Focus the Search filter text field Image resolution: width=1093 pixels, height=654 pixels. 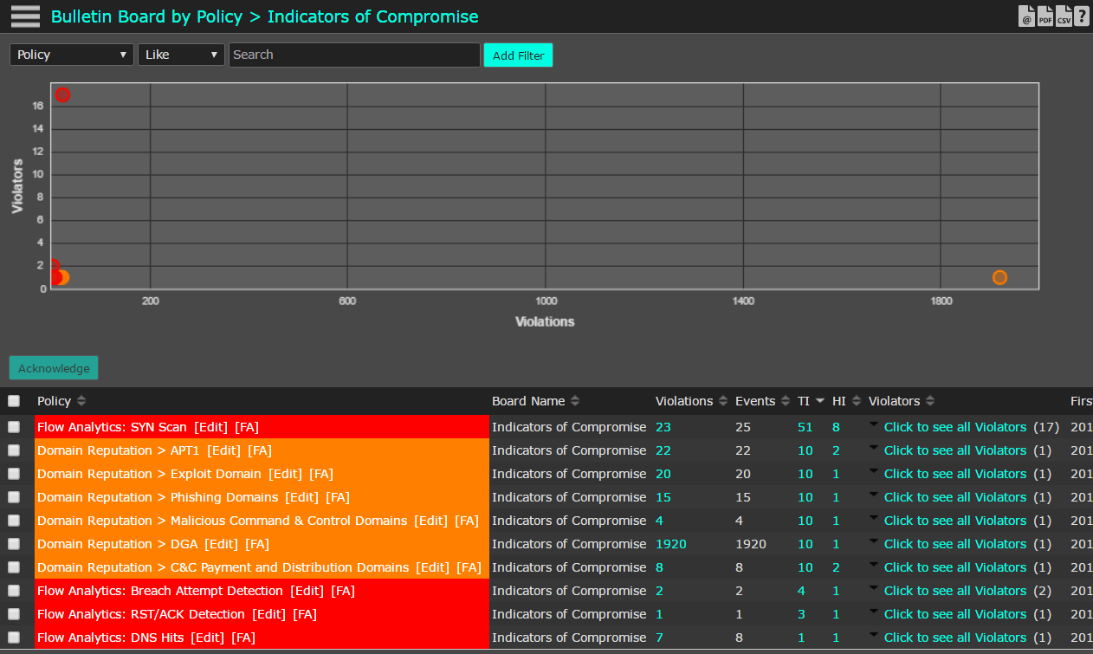coord(354,55)
